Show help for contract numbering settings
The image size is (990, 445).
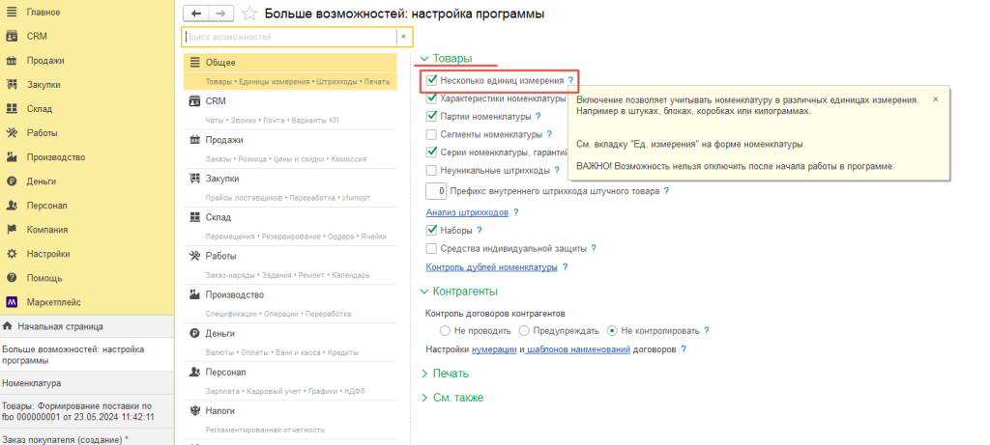tap(684, 348)
